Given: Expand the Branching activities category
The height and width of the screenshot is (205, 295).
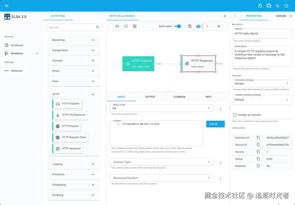Looking at the screenshot, I should click(x=73, y=40).
